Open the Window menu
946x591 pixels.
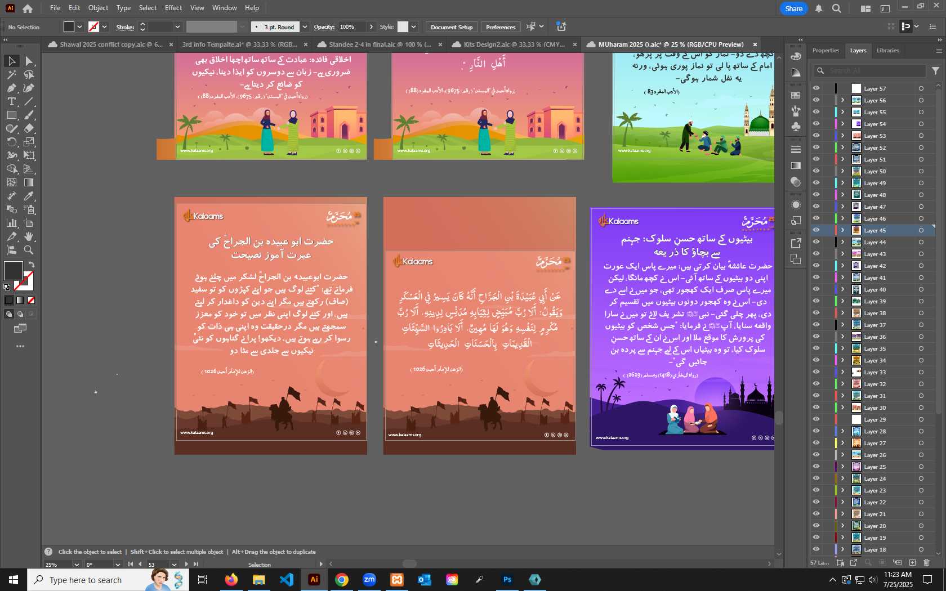pos(225,8)
